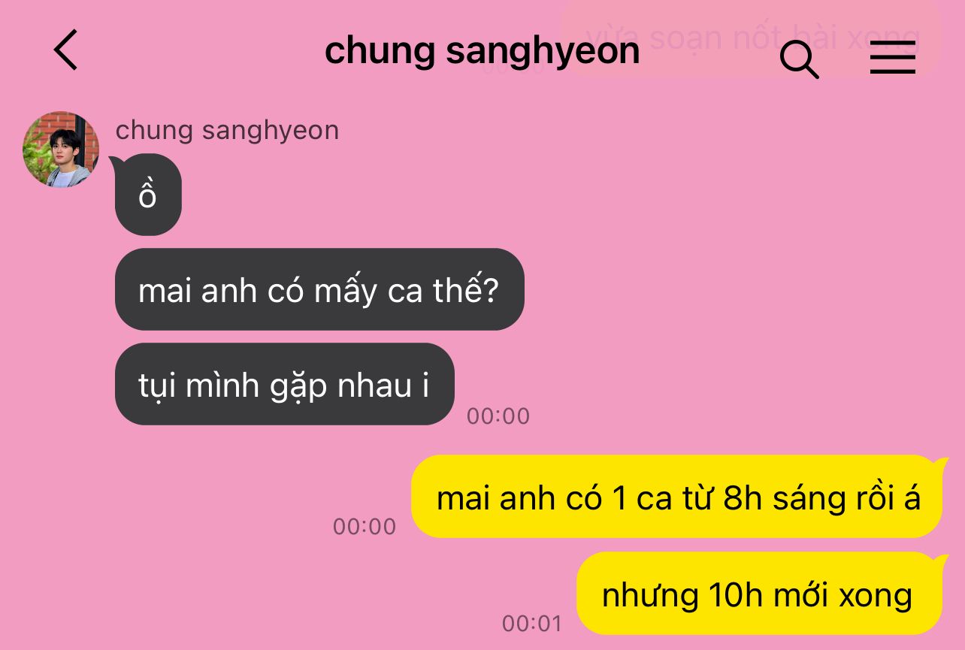
Task: Select the 'ồ' message bubble
Action: pos(148,195)
